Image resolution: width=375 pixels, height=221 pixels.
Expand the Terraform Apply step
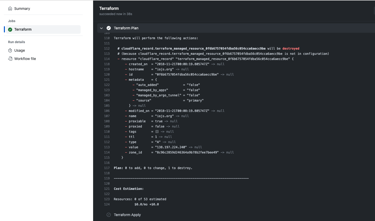coord(127,215)
